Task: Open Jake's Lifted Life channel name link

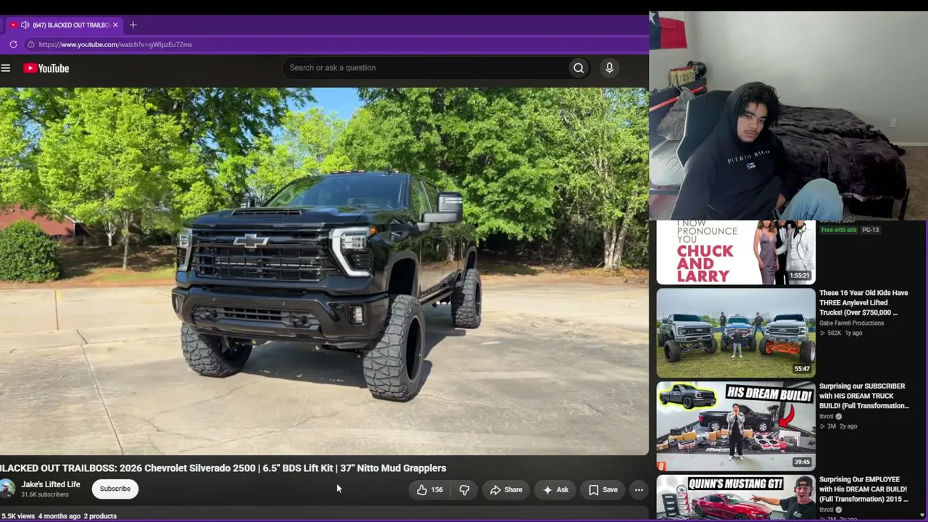Action: (x=51, y=484)
